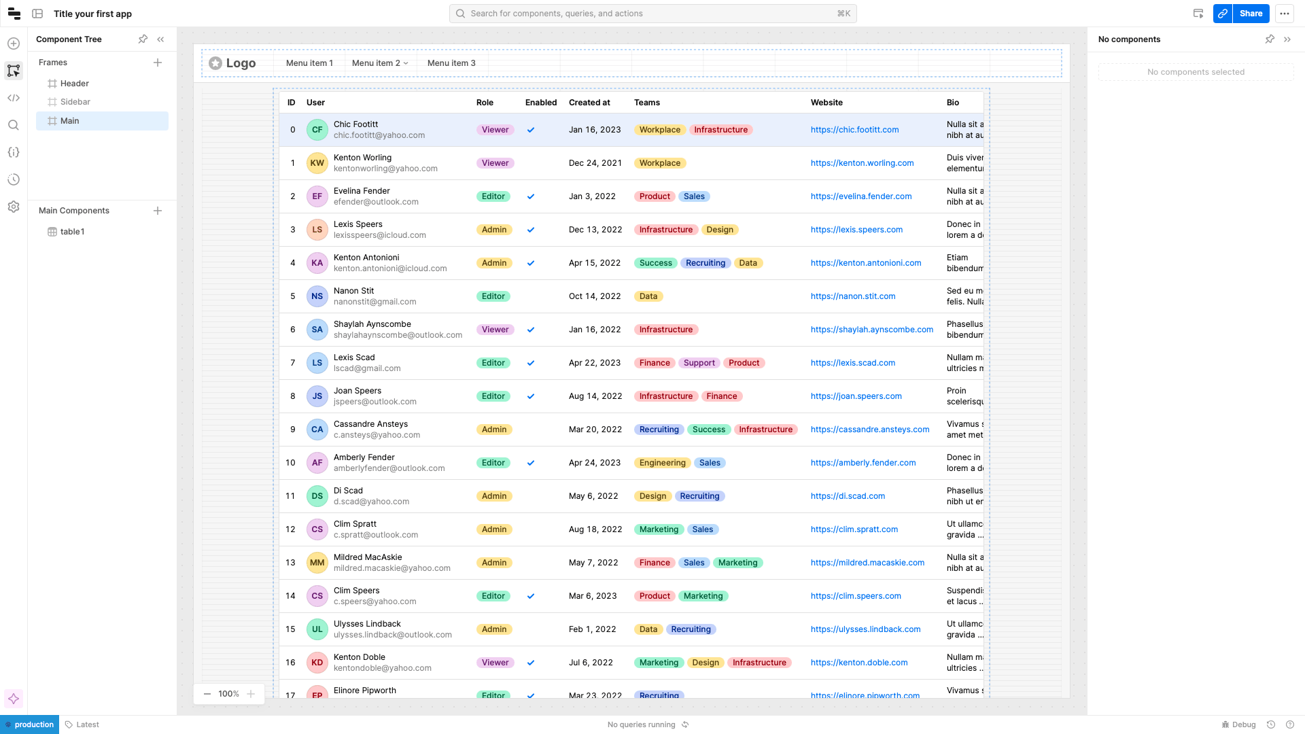Select Menu item 3 in header

(x=451, y=63)
